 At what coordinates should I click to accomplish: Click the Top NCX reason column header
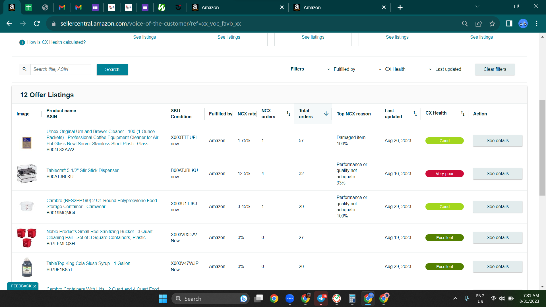tap(354, 114)
